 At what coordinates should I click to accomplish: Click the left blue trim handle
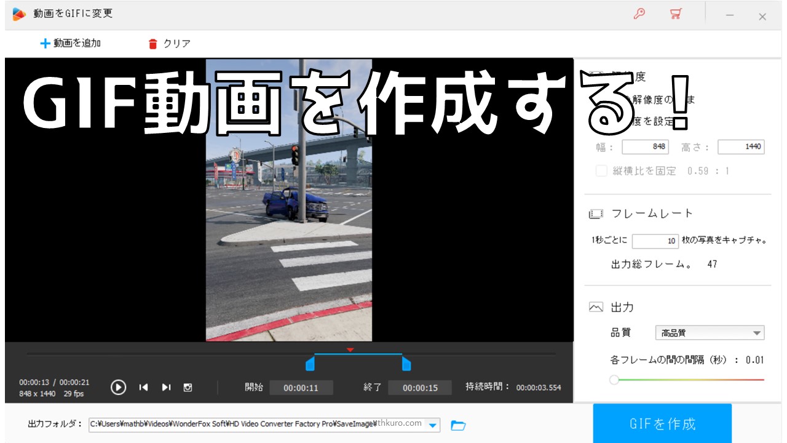(310, 364)
